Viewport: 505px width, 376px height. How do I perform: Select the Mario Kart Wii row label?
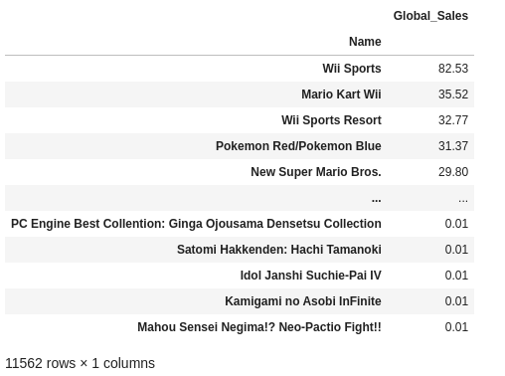[341, 94]
